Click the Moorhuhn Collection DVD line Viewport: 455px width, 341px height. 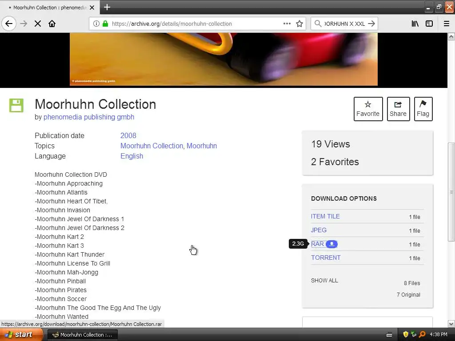(71, 174)
